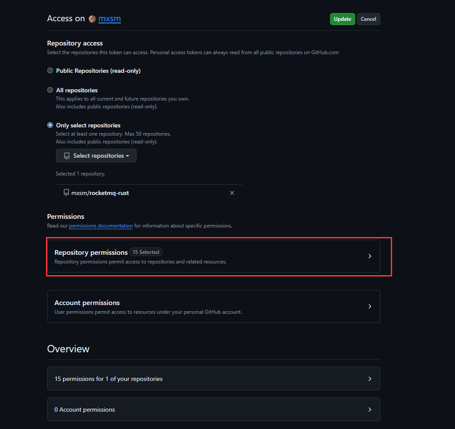Click the Update button

[x=342, y=19]
